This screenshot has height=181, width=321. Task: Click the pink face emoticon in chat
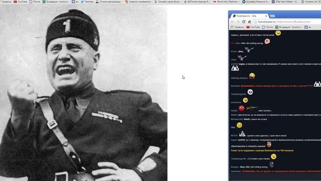point(267,41)
